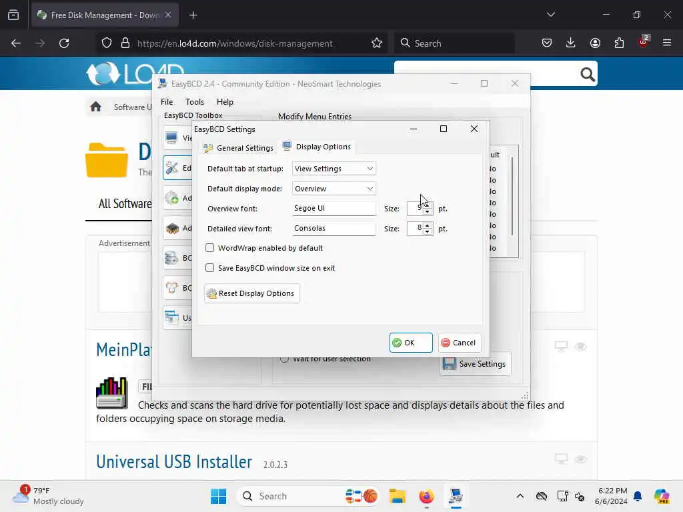Click the MeinPlatz colored bars thumbnail icon

(x=112, y=393)
